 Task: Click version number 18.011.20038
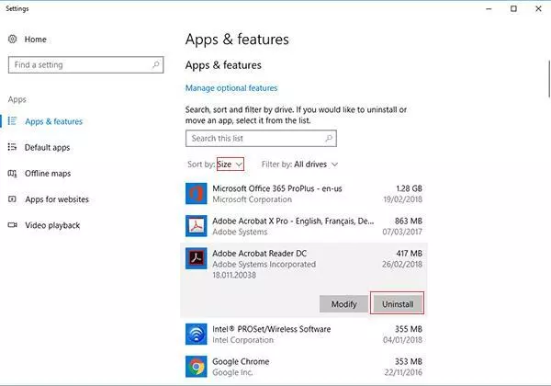(234, 275)
